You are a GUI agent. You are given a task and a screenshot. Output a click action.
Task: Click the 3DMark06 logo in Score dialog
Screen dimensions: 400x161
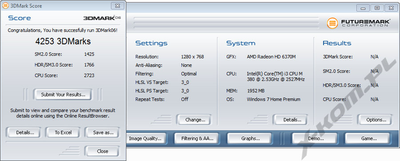pos(102,18)
